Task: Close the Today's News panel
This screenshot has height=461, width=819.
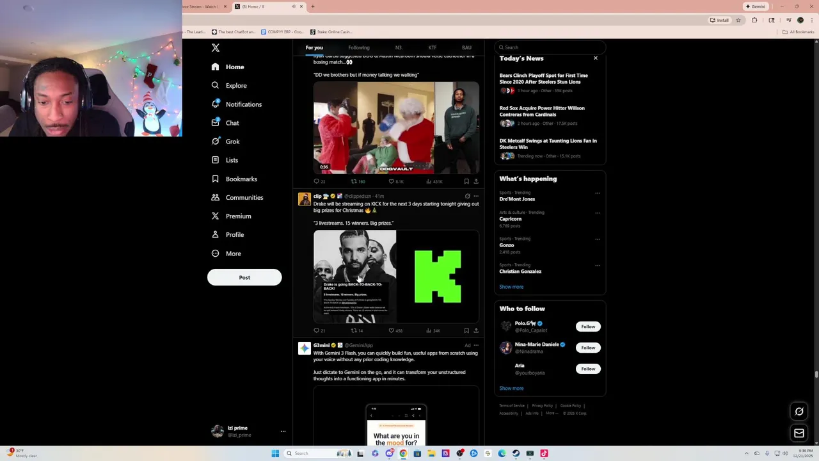Action: click(x=596, y=58)
